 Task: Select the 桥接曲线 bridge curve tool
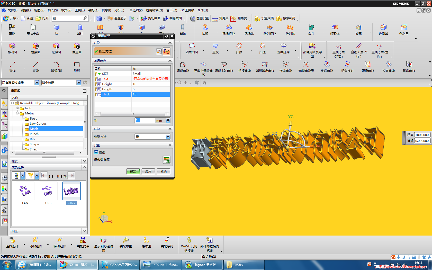[x=245, y=67]
